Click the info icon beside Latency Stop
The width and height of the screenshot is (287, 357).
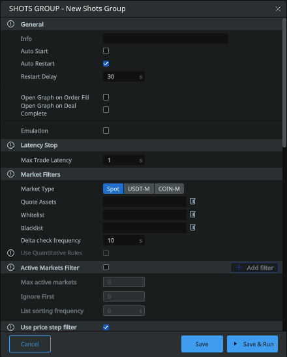point(10,145)
